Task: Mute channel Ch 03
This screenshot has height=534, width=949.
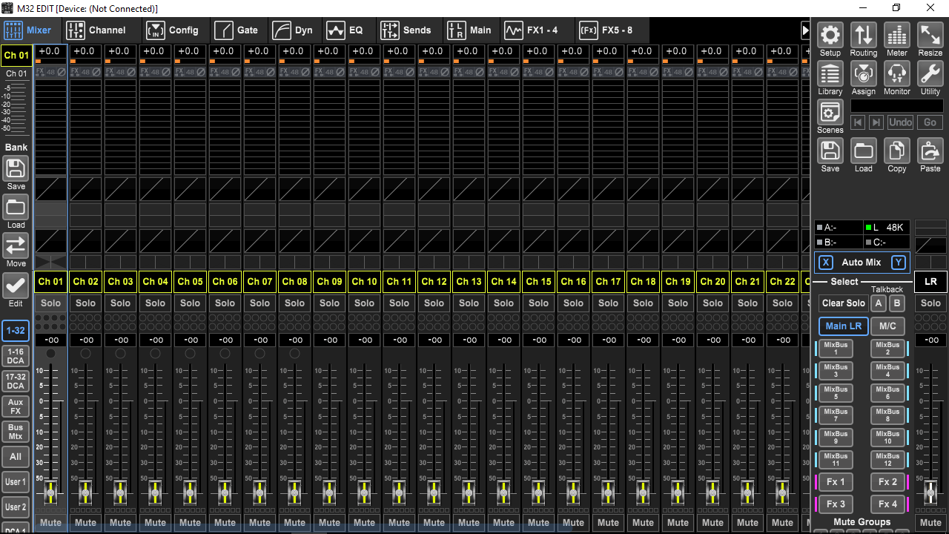Action: pyautogui.click(x=120, y=522)
